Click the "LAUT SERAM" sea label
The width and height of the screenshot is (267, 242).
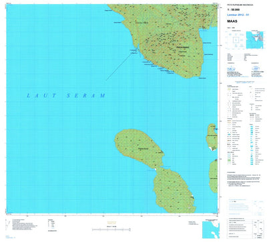pos(66,96)
